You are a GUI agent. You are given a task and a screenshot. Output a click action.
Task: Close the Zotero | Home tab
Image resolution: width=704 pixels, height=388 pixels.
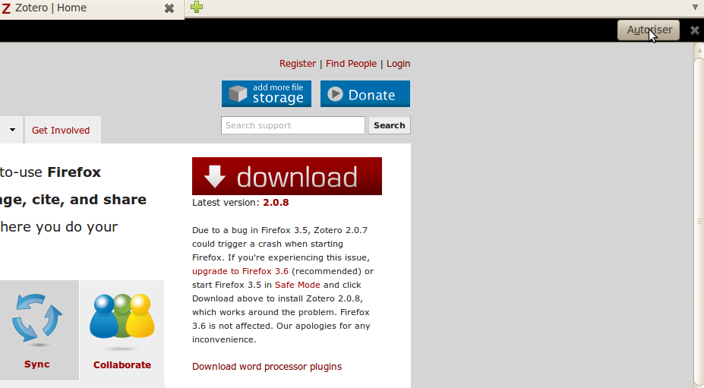(169, 8)
